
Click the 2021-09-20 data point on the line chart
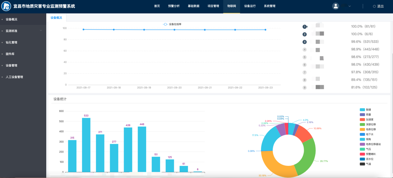coord(174,30)
